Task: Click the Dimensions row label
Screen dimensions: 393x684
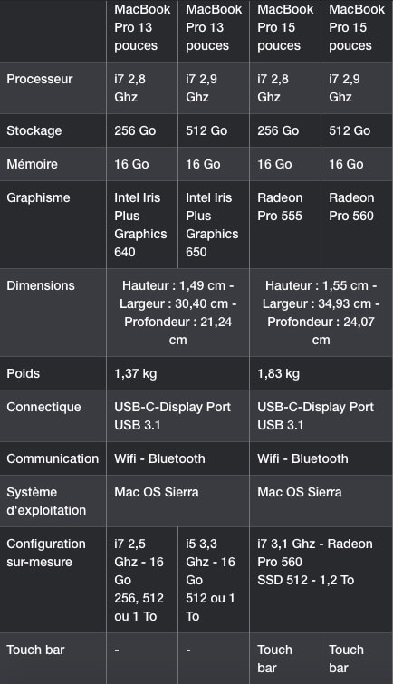Action: 41,285
